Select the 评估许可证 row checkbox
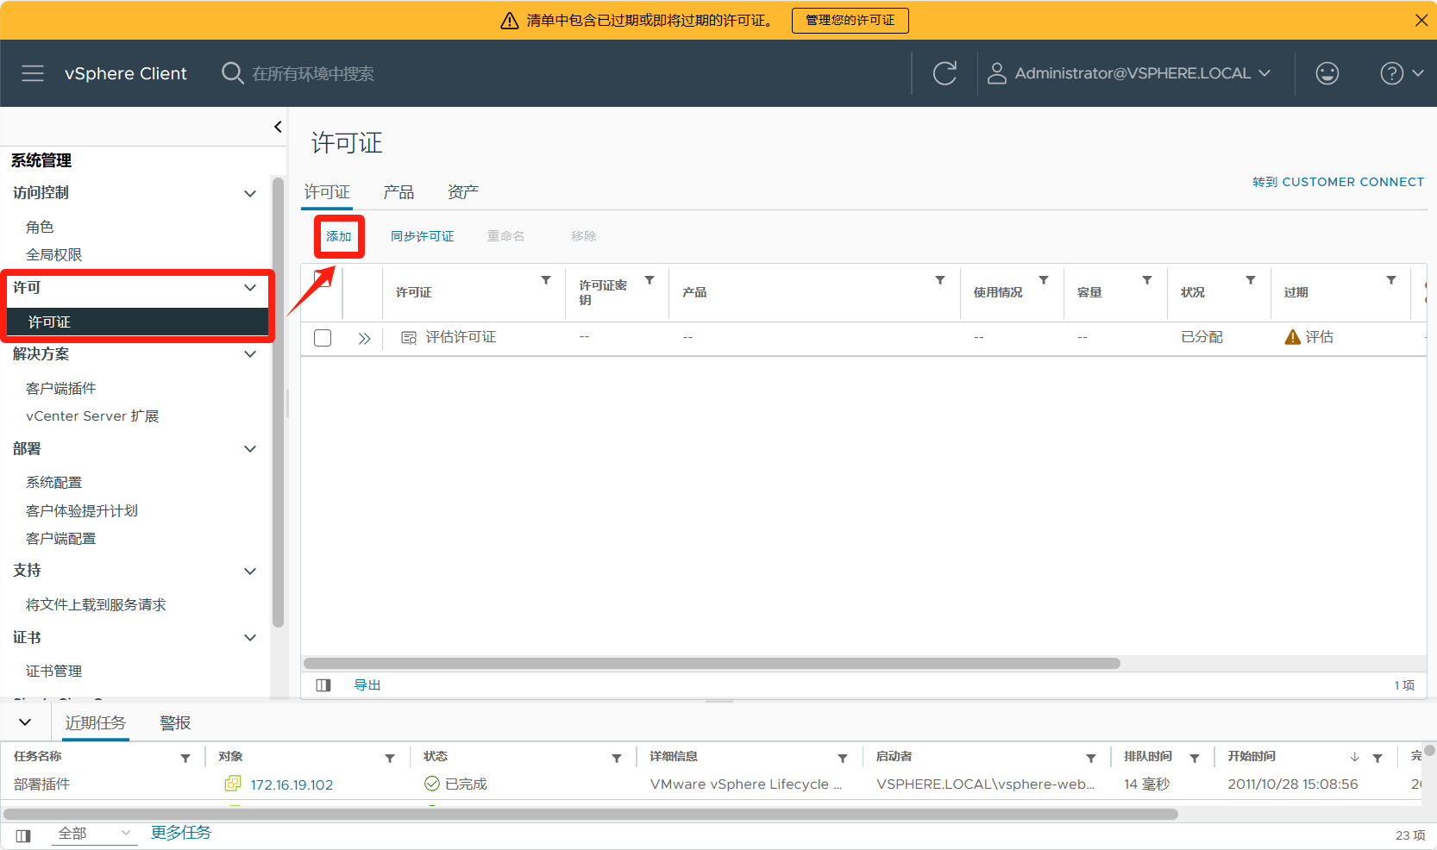Viewport: 1437px width, 850px height. click(x=323, y=338)
